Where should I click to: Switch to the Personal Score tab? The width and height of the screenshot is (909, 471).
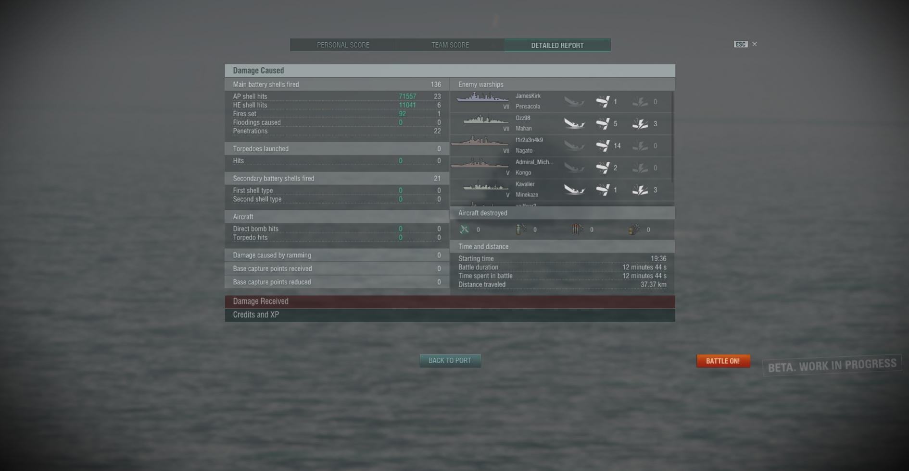(343, 45)
